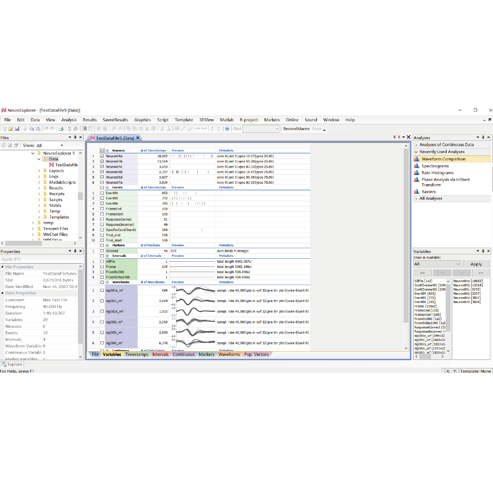Viewport: 493px width, 493px height.
Task: Switch to the Waveforms tab
Action: click(229, 355)
